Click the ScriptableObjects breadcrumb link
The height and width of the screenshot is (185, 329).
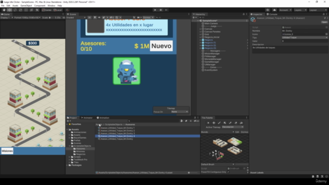pyautogui.click(x=114, y=124)
